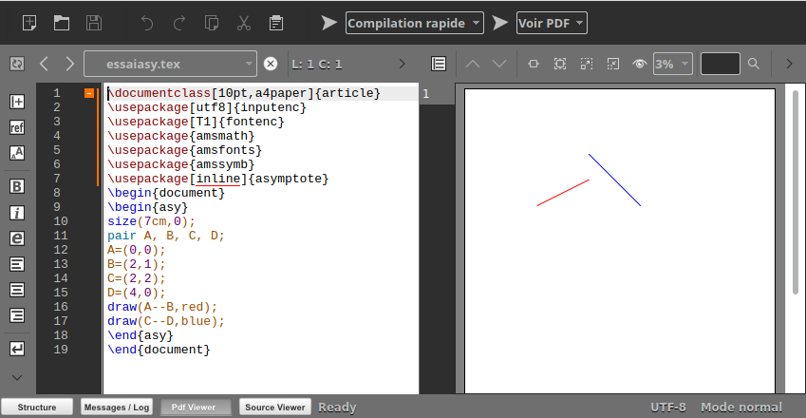
Task: Run the Compilation rapide arrow
Action: (x=329, y=23)
